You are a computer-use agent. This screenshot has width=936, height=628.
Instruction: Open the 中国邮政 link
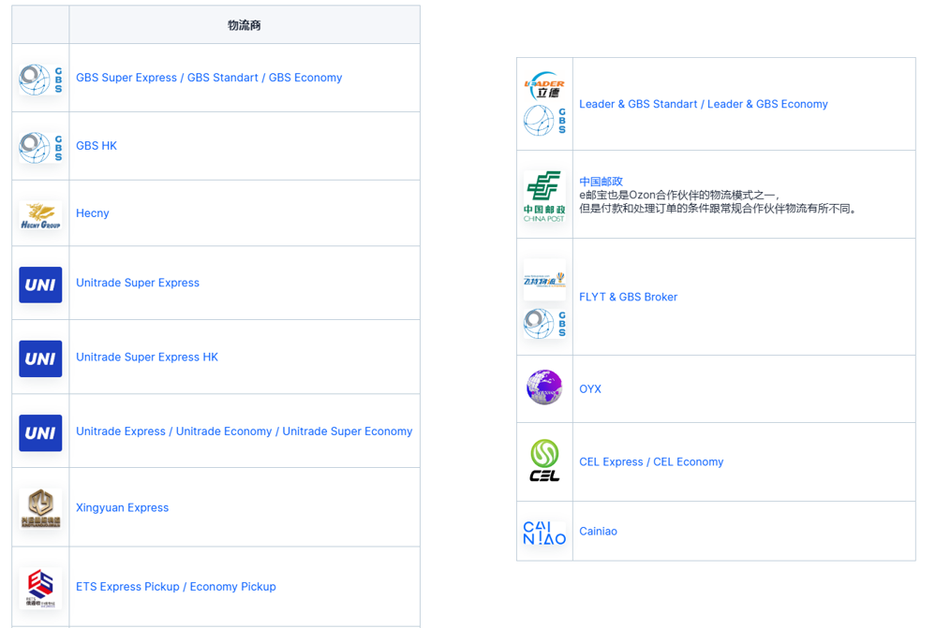click(602, 182)
